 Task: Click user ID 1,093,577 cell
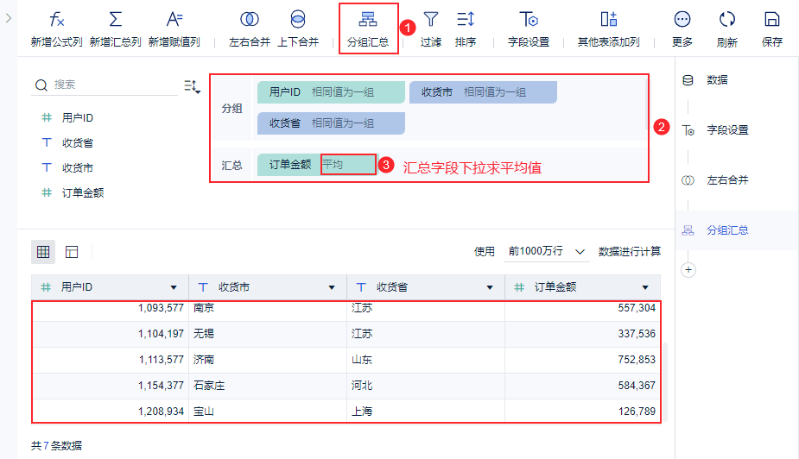pos(110,308)
